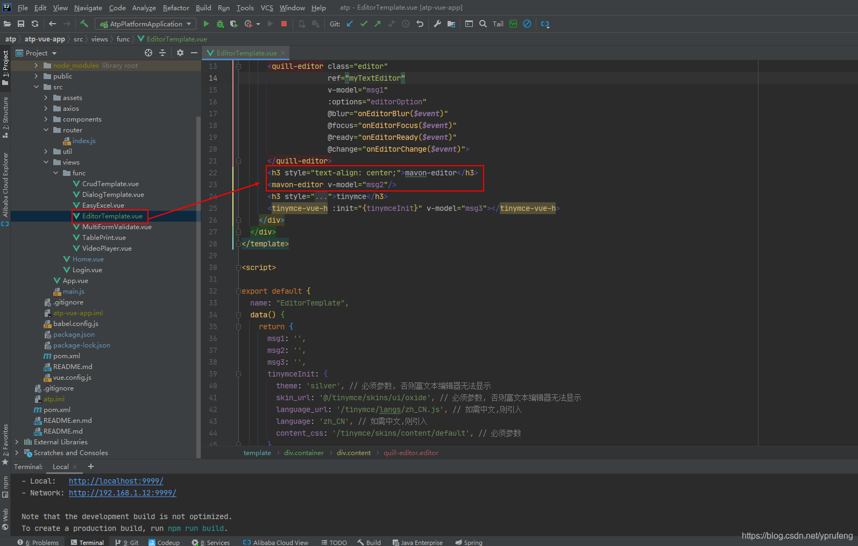Open Project panel settings gear

pos(180,53)
